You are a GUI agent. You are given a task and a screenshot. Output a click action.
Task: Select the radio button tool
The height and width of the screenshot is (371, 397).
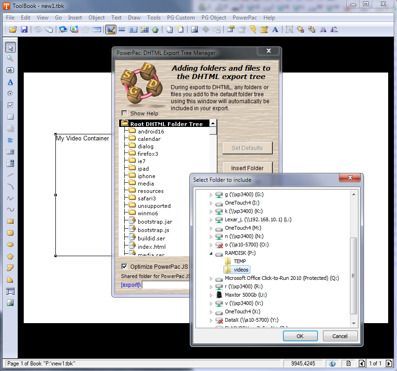pyautogui.click(x=10, y=93)
